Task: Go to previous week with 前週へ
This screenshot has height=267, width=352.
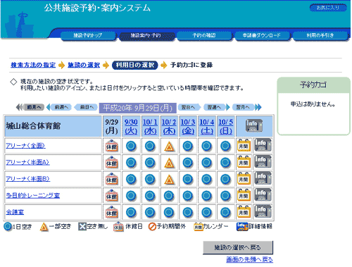Action: (59, 107)
